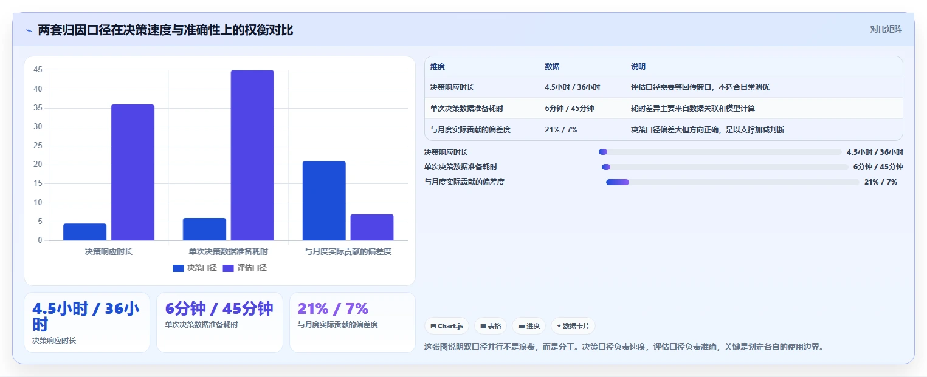Click the y-axis tick label 20

[x=38, y=165]
